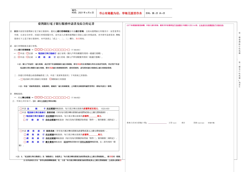Click 約定通行密碼帳號 number boxes (V 64-01)
Screen dimensions: 244x172
(x=52, y=50)
